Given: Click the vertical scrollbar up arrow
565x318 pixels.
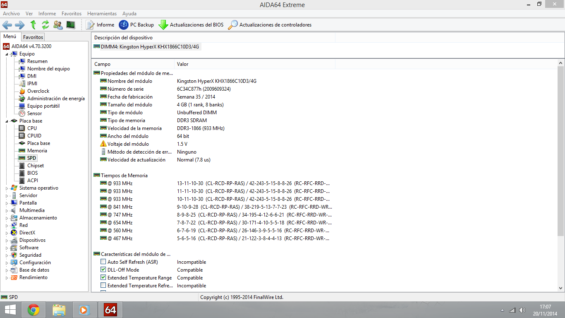Looking at the screenshot, I should [561, 63].
